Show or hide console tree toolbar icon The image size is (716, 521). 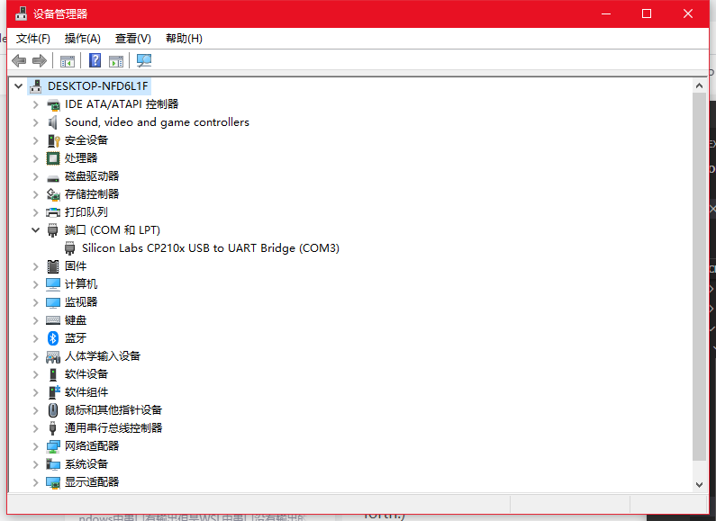pyautogui.click(x=68, y=60)
